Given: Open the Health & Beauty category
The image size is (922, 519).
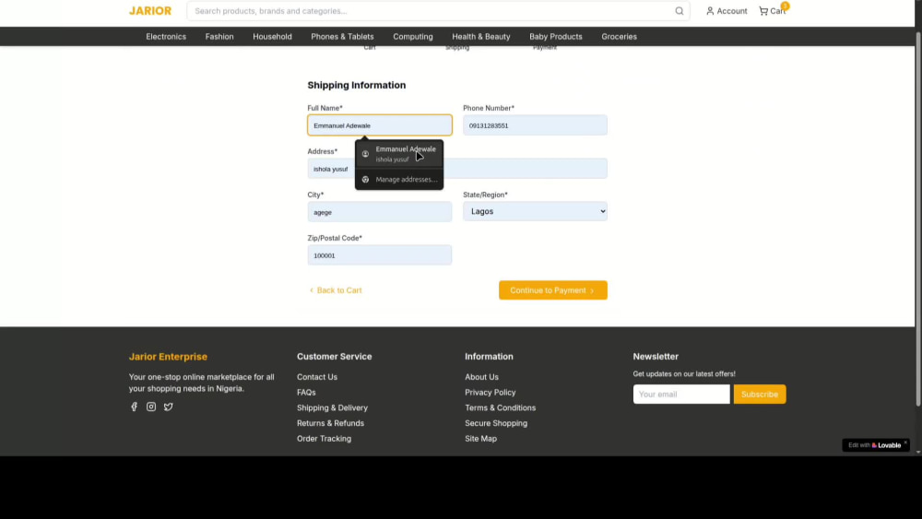Looking at the screenshot, I should 481,37.
